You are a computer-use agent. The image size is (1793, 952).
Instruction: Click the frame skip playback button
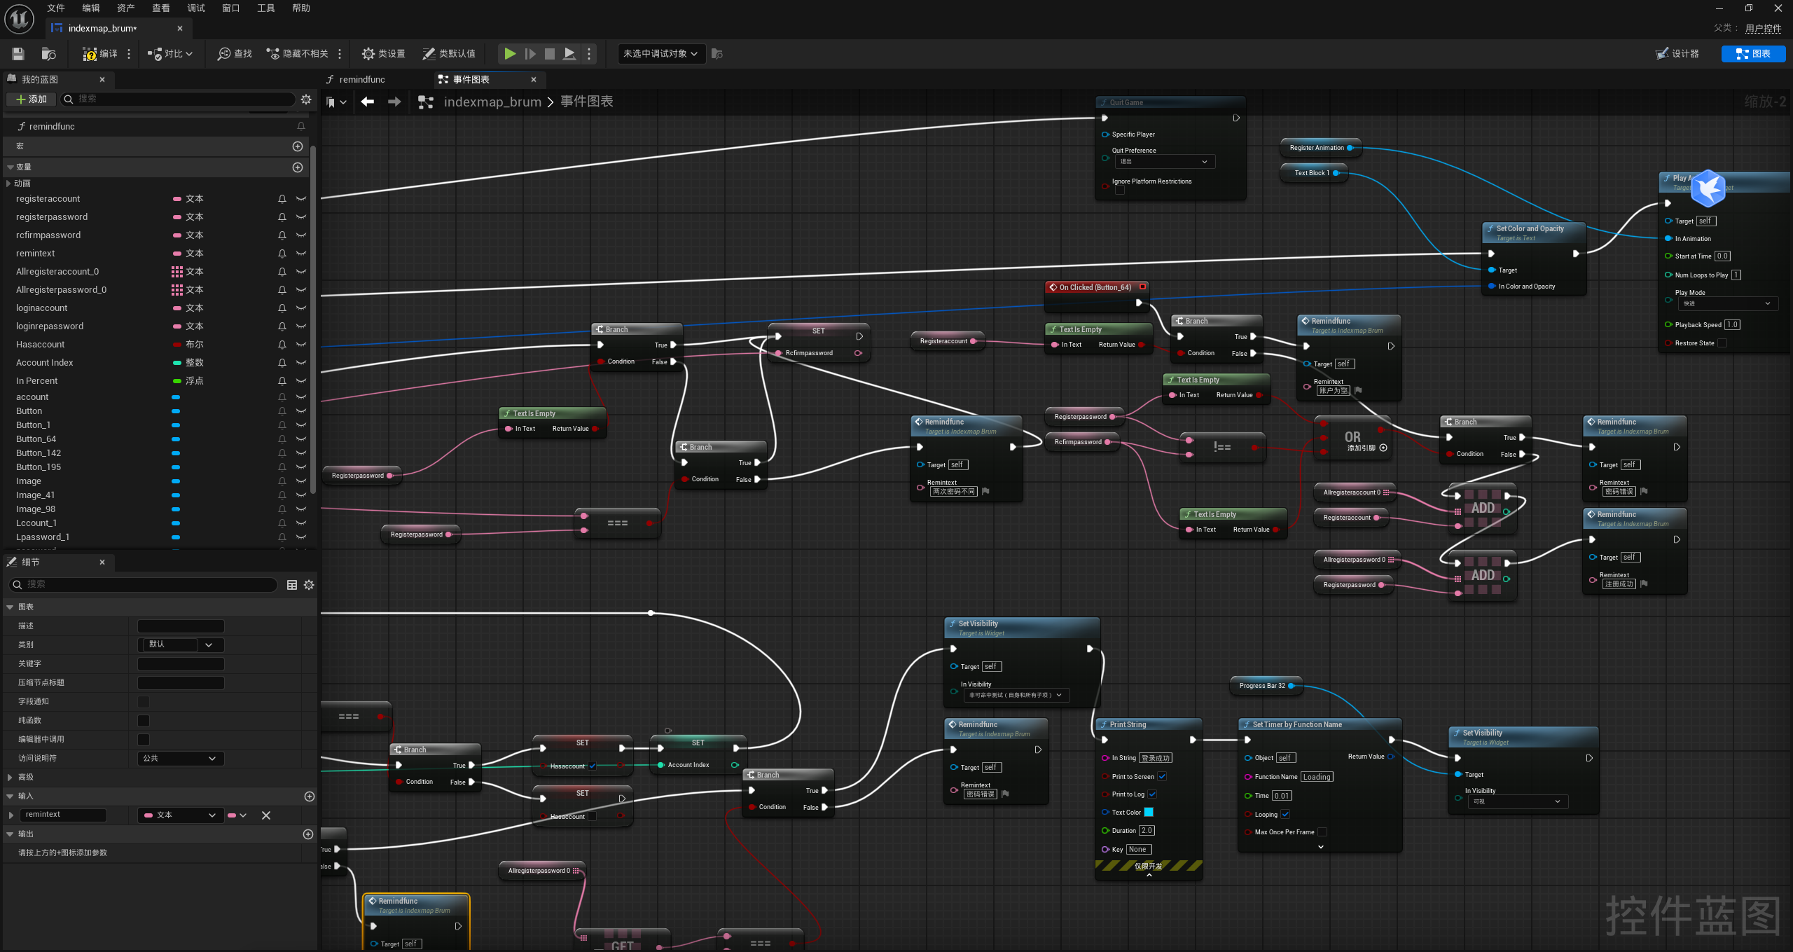point(530,54)
